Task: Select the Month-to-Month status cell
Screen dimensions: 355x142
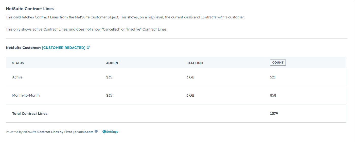Action: pos(26,95)
